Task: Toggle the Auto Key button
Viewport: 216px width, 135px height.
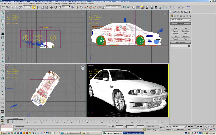Action: pyautogui.click(x=168, y=126)
